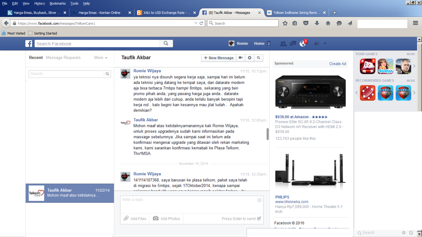Search within this conversation magnifier icon
Screen dimensions: 422x237
click(x=258, y=58)
